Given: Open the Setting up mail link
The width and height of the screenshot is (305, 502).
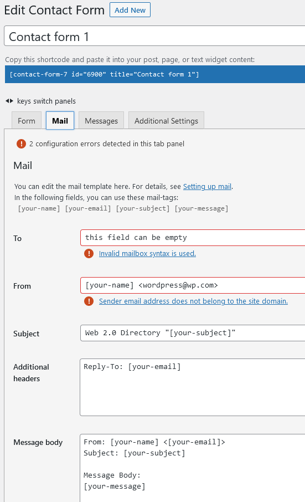Looking at the screenshot, I should point(207,186).
